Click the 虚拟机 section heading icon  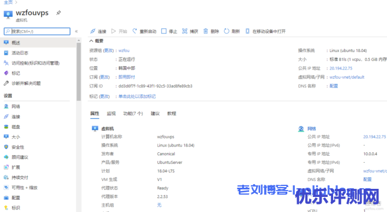[x=95, y=129]
